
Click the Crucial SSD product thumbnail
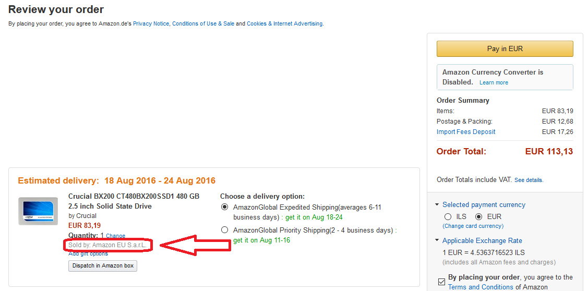[38, 211]
